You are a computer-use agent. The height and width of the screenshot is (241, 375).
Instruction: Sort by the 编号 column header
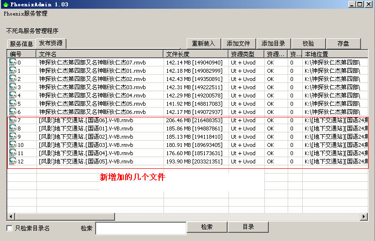(21, 54)
